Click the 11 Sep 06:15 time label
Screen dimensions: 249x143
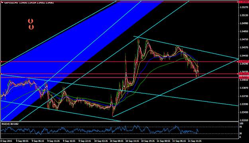(x=179, y=141)
